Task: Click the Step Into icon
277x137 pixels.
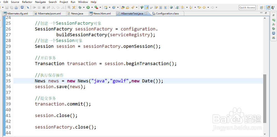Action: pyautogui.click(x=53, y=7)
